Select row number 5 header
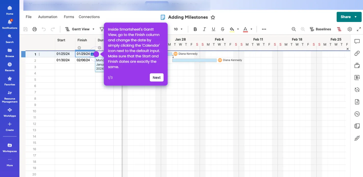Image resolution: width=363 pixels, height=177 pixels. tap(35, 80)
